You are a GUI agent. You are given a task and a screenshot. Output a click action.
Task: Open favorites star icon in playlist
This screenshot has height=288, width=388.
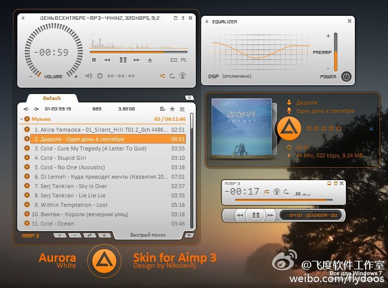(172, 109)
